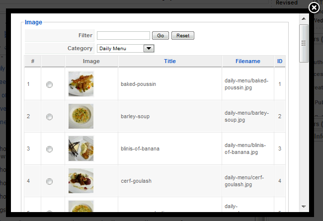This screenshot has width=323, height=221.
Task: Sort the table by ID column
Action: 280,61
